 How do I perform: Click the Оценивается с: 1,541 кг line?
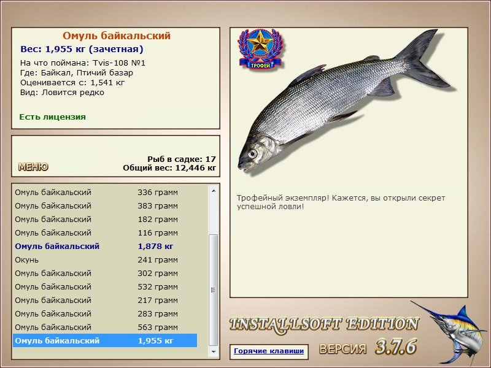pyautogui.click(x=72, y=83)
